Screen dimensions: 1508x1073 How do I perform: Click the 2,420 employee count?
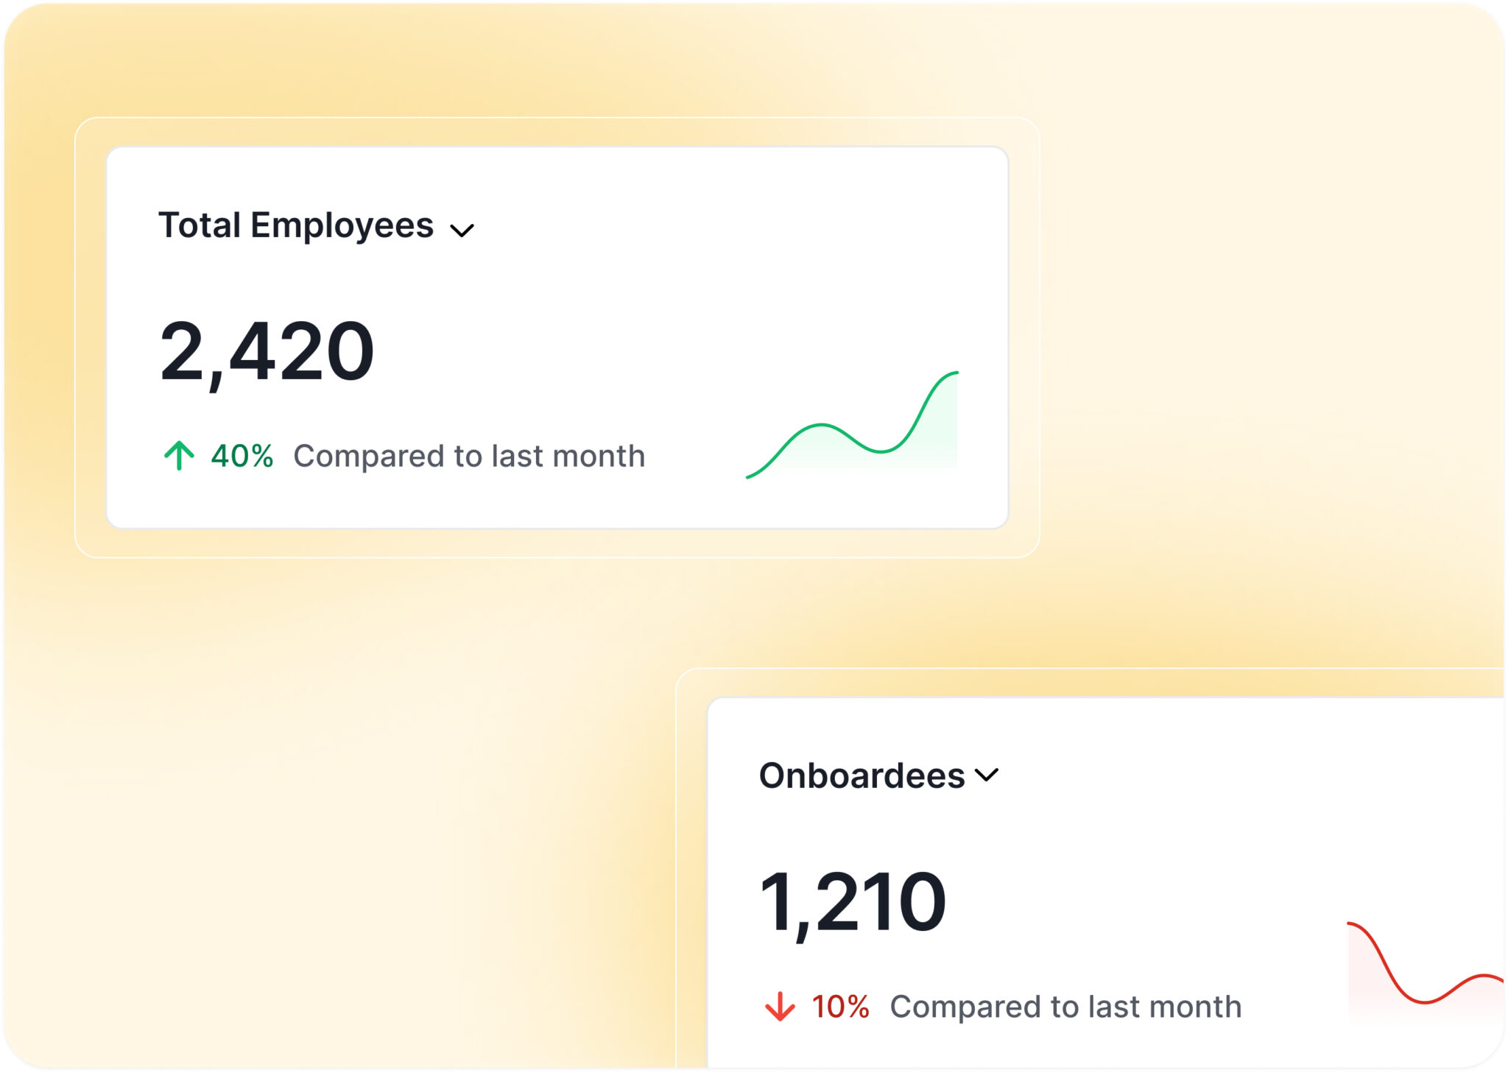pyautogui.click(x=267, y=353)
